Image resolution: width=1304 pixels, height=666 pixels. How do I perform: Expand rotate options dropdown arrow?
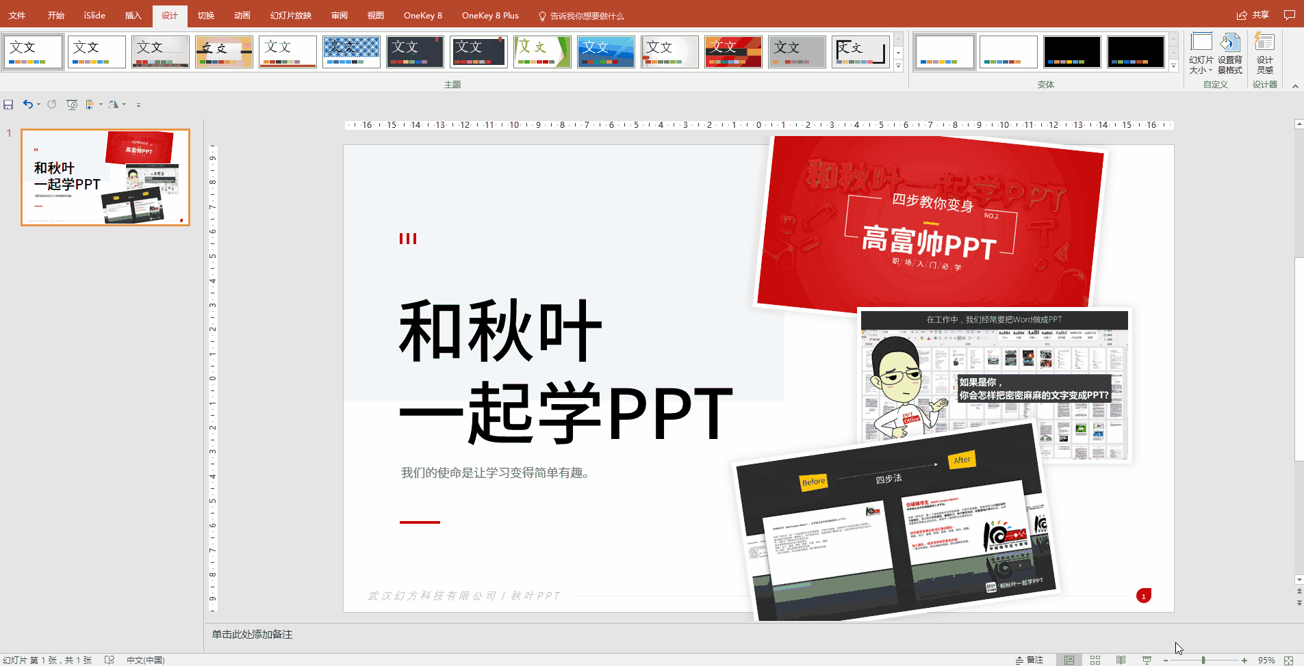(124, 105)
